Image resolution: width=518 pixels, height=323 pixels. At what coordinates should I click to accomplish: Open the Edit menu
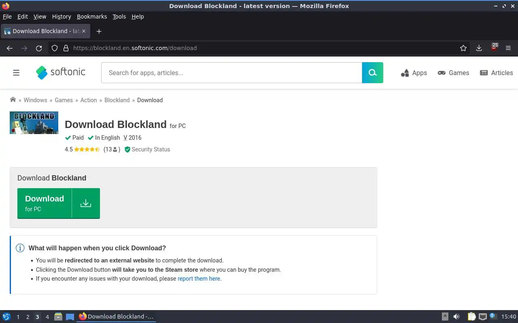click(x=23, y=17)
